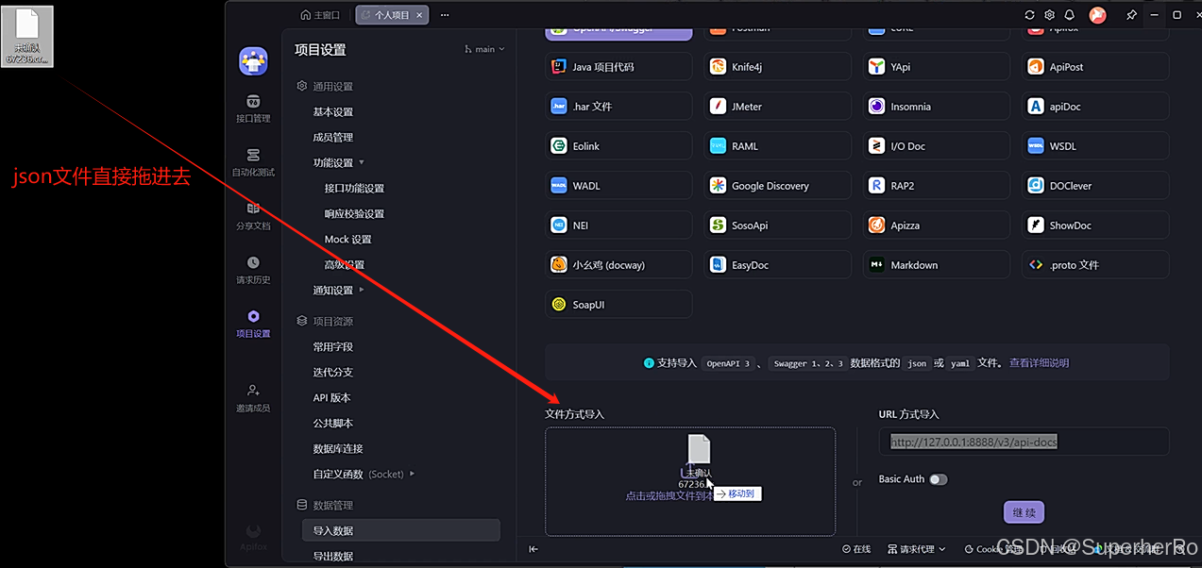The height and width of the screenshot is (568, 1202).
Task: Select the json file on the desktop
Action: click(x=28, y=36)
